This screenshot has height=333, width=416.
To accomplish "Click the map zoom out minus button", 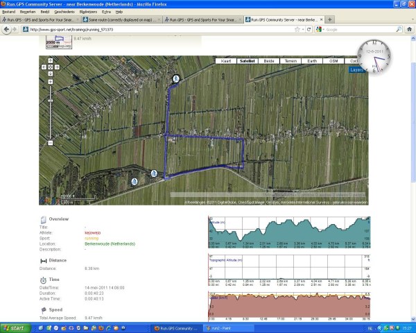I will [x=51, y=143].
